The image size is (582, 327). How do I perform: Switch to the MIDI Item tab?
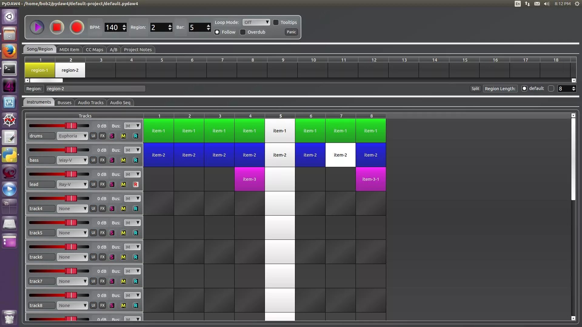click(69, 50)
